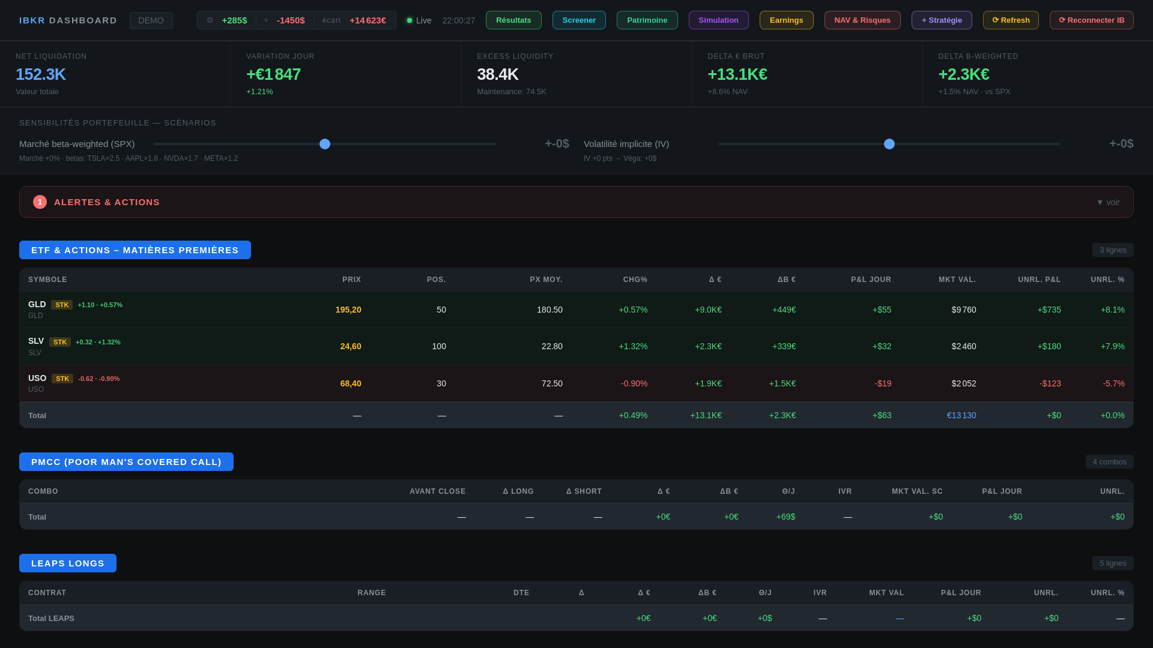
Task: Click PMCC total theta +69$
Action: point(785,517)
